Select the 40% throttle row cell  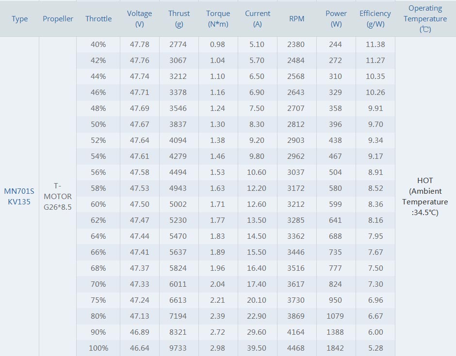pos(98,44)
